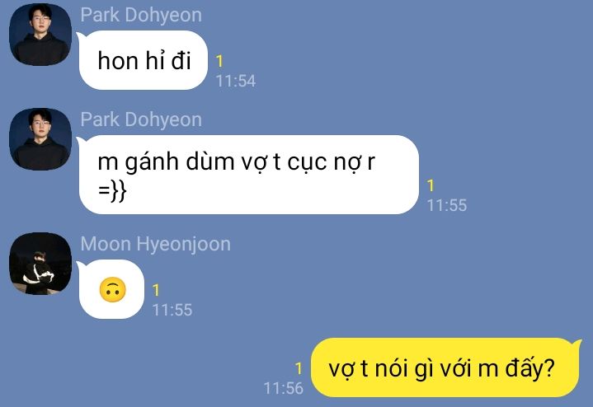
Task: Tap the unread count beside the 'cục nợ r' message
Action: pos(431,185)
